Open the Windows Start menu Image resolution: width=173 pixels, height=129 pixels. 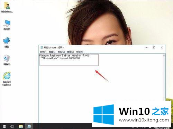(4, 126)
